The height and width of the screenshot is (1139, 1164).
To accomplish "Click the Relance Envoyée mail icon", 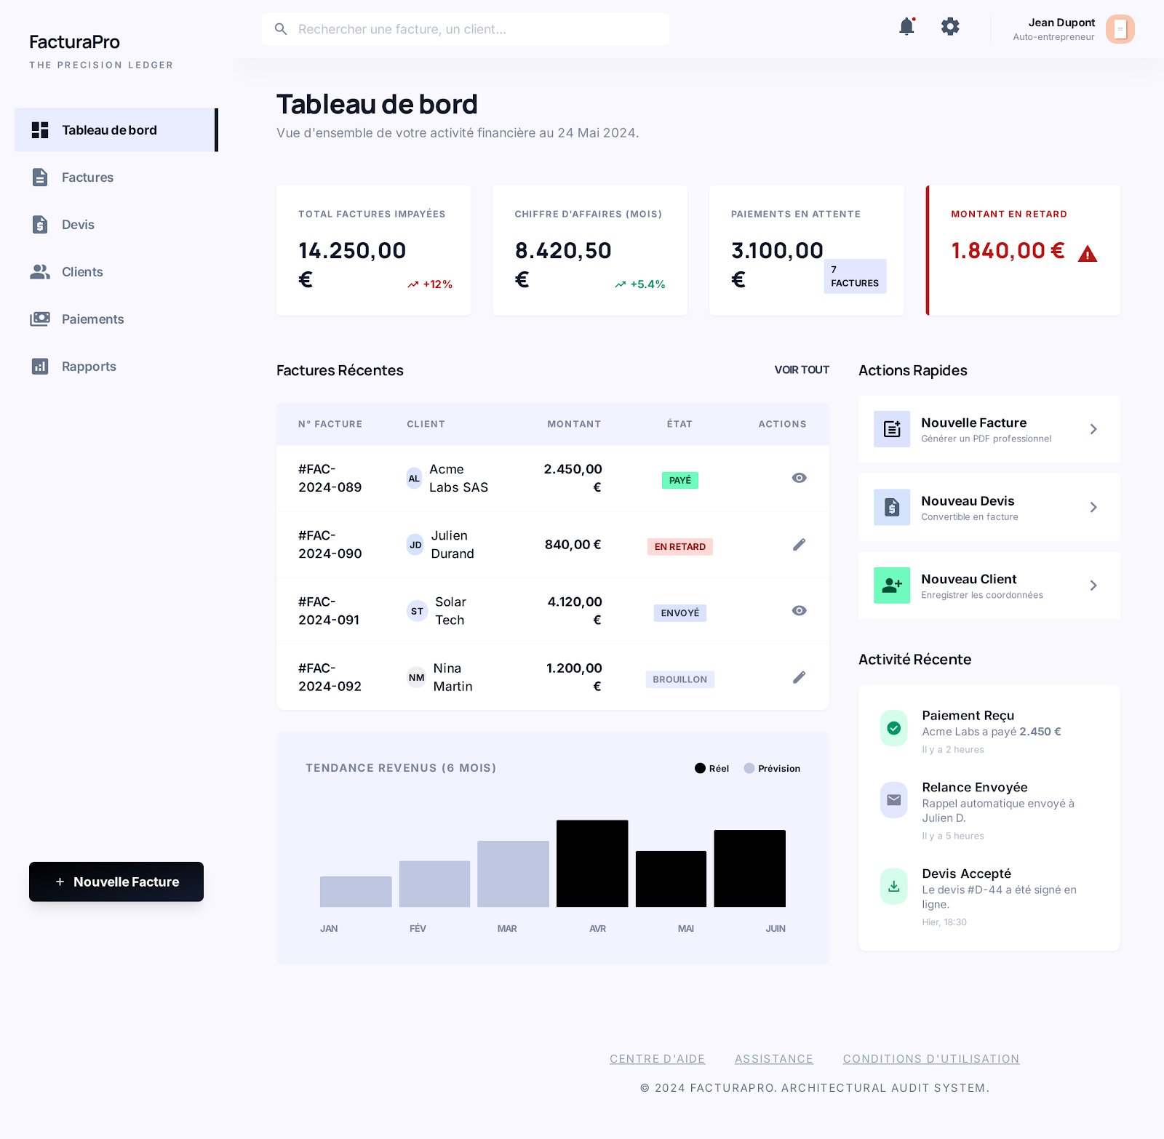I will (x=894, y=800).
